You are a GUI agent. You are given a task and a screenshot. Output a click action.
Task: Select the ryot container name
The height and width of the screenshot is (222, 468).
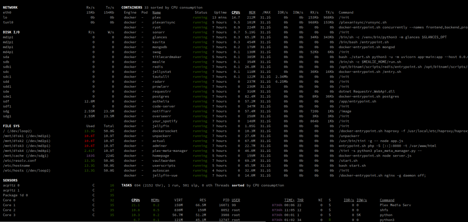(157, 27)
